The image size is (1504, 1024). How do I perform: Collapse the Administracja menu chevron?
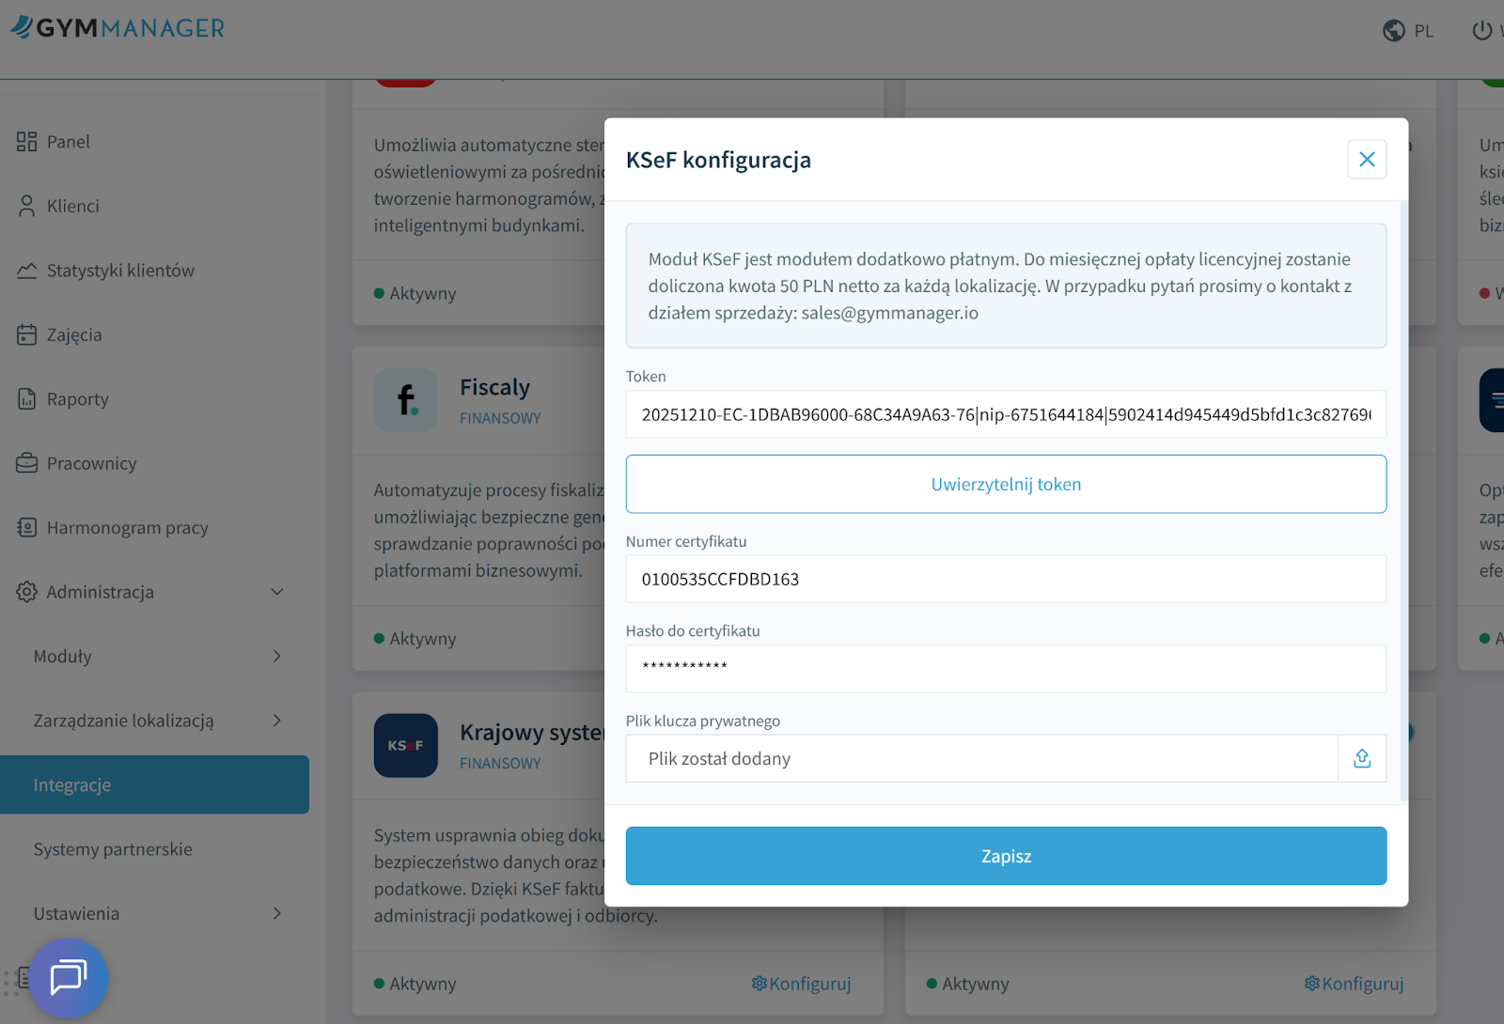[x=277, y=592]
